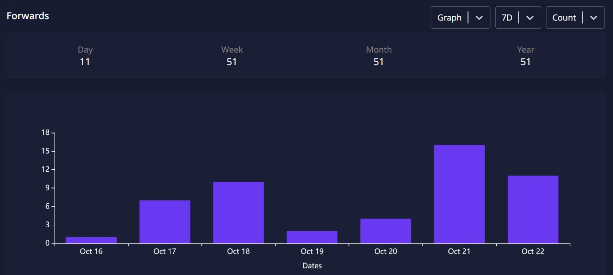Select the tallest bar, Oct 21
Viewport: 613px width, 275px height.
point(459,194)
